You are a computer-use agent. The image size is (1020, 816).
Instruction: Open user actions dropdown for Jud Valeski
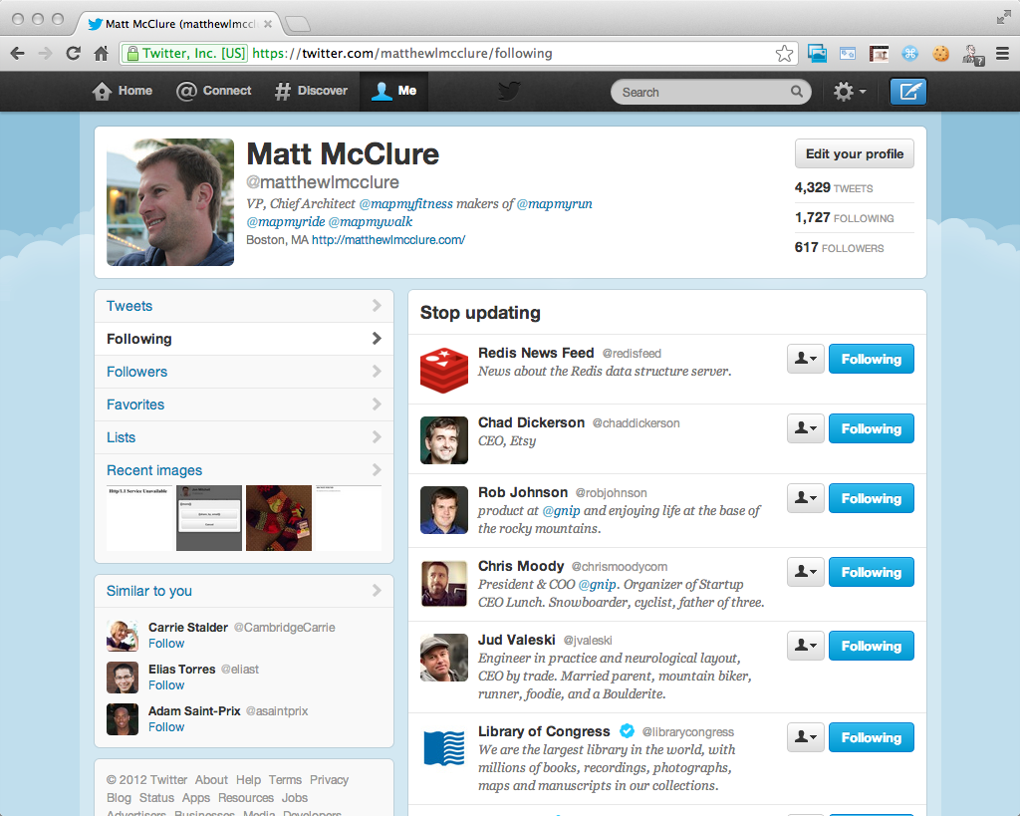click(805, 647)
